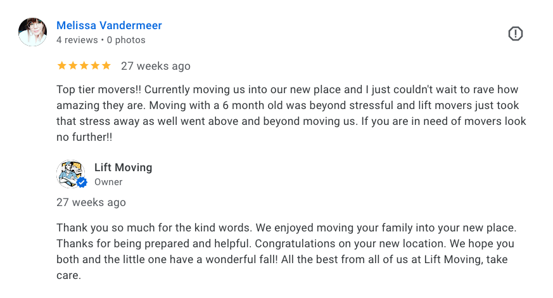Viewport: 553px width, 298px height.
Task: Open the Melissa Vandermeer profile link
Action: (109, 25)
